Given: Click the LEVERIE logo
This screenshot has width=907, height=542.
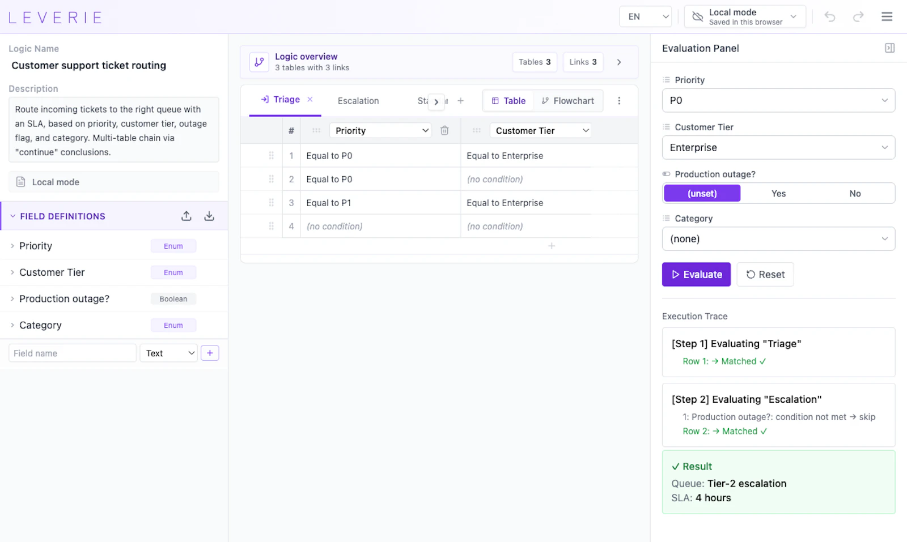Looking at the screenshot, I should [55, 18].
